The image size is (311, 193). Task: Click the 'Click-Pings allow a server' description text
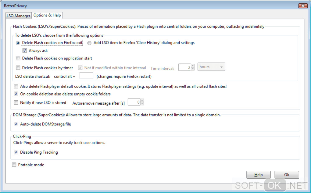coord(59,143)
